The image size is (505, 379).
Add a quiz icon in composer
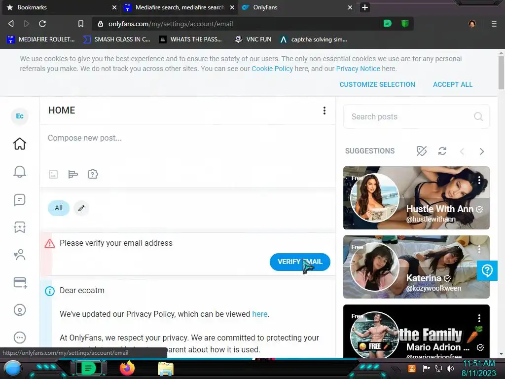(x=93, y=174)
